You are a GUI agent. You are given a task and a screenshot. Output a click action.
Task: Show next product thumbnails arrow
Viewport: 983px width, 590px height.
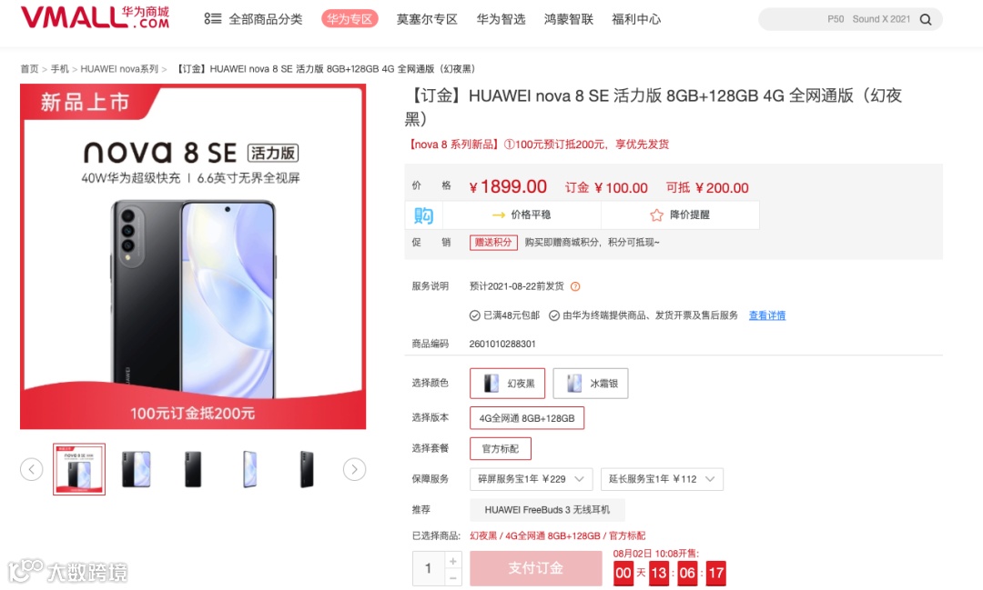tap(354, 469)
